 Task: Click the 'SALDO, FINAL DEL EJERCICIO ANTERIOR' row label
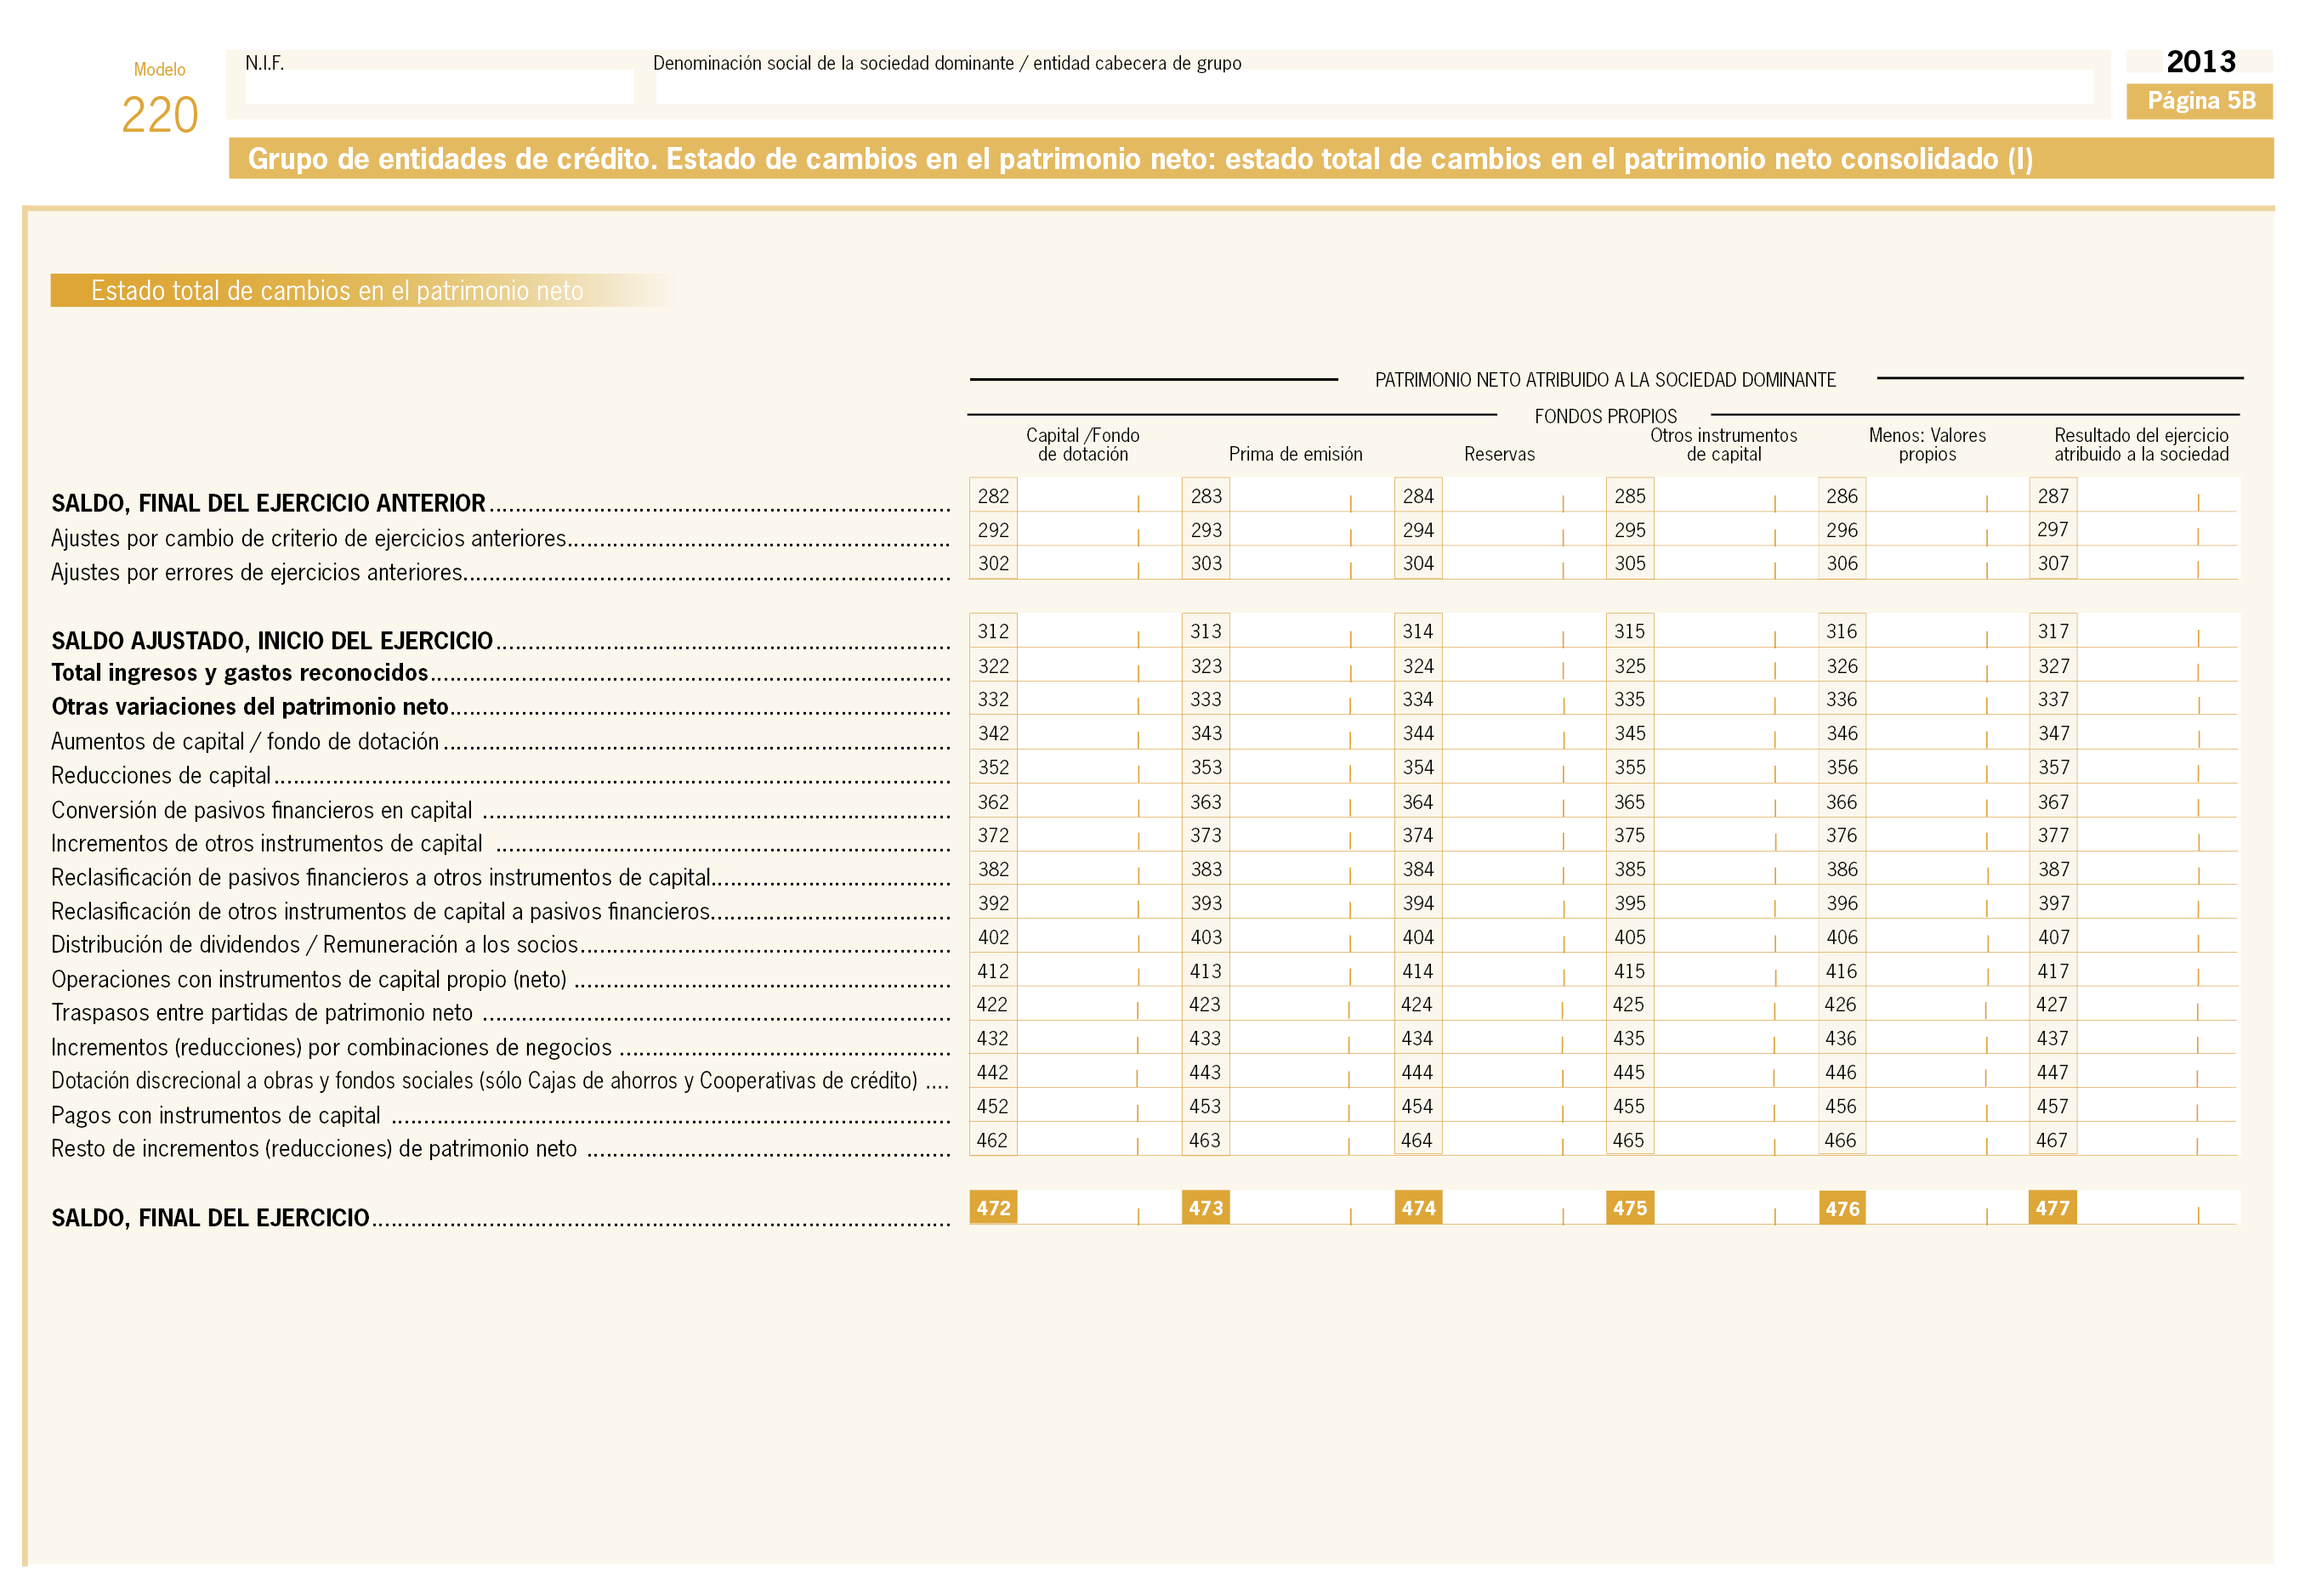coord(268,503)
